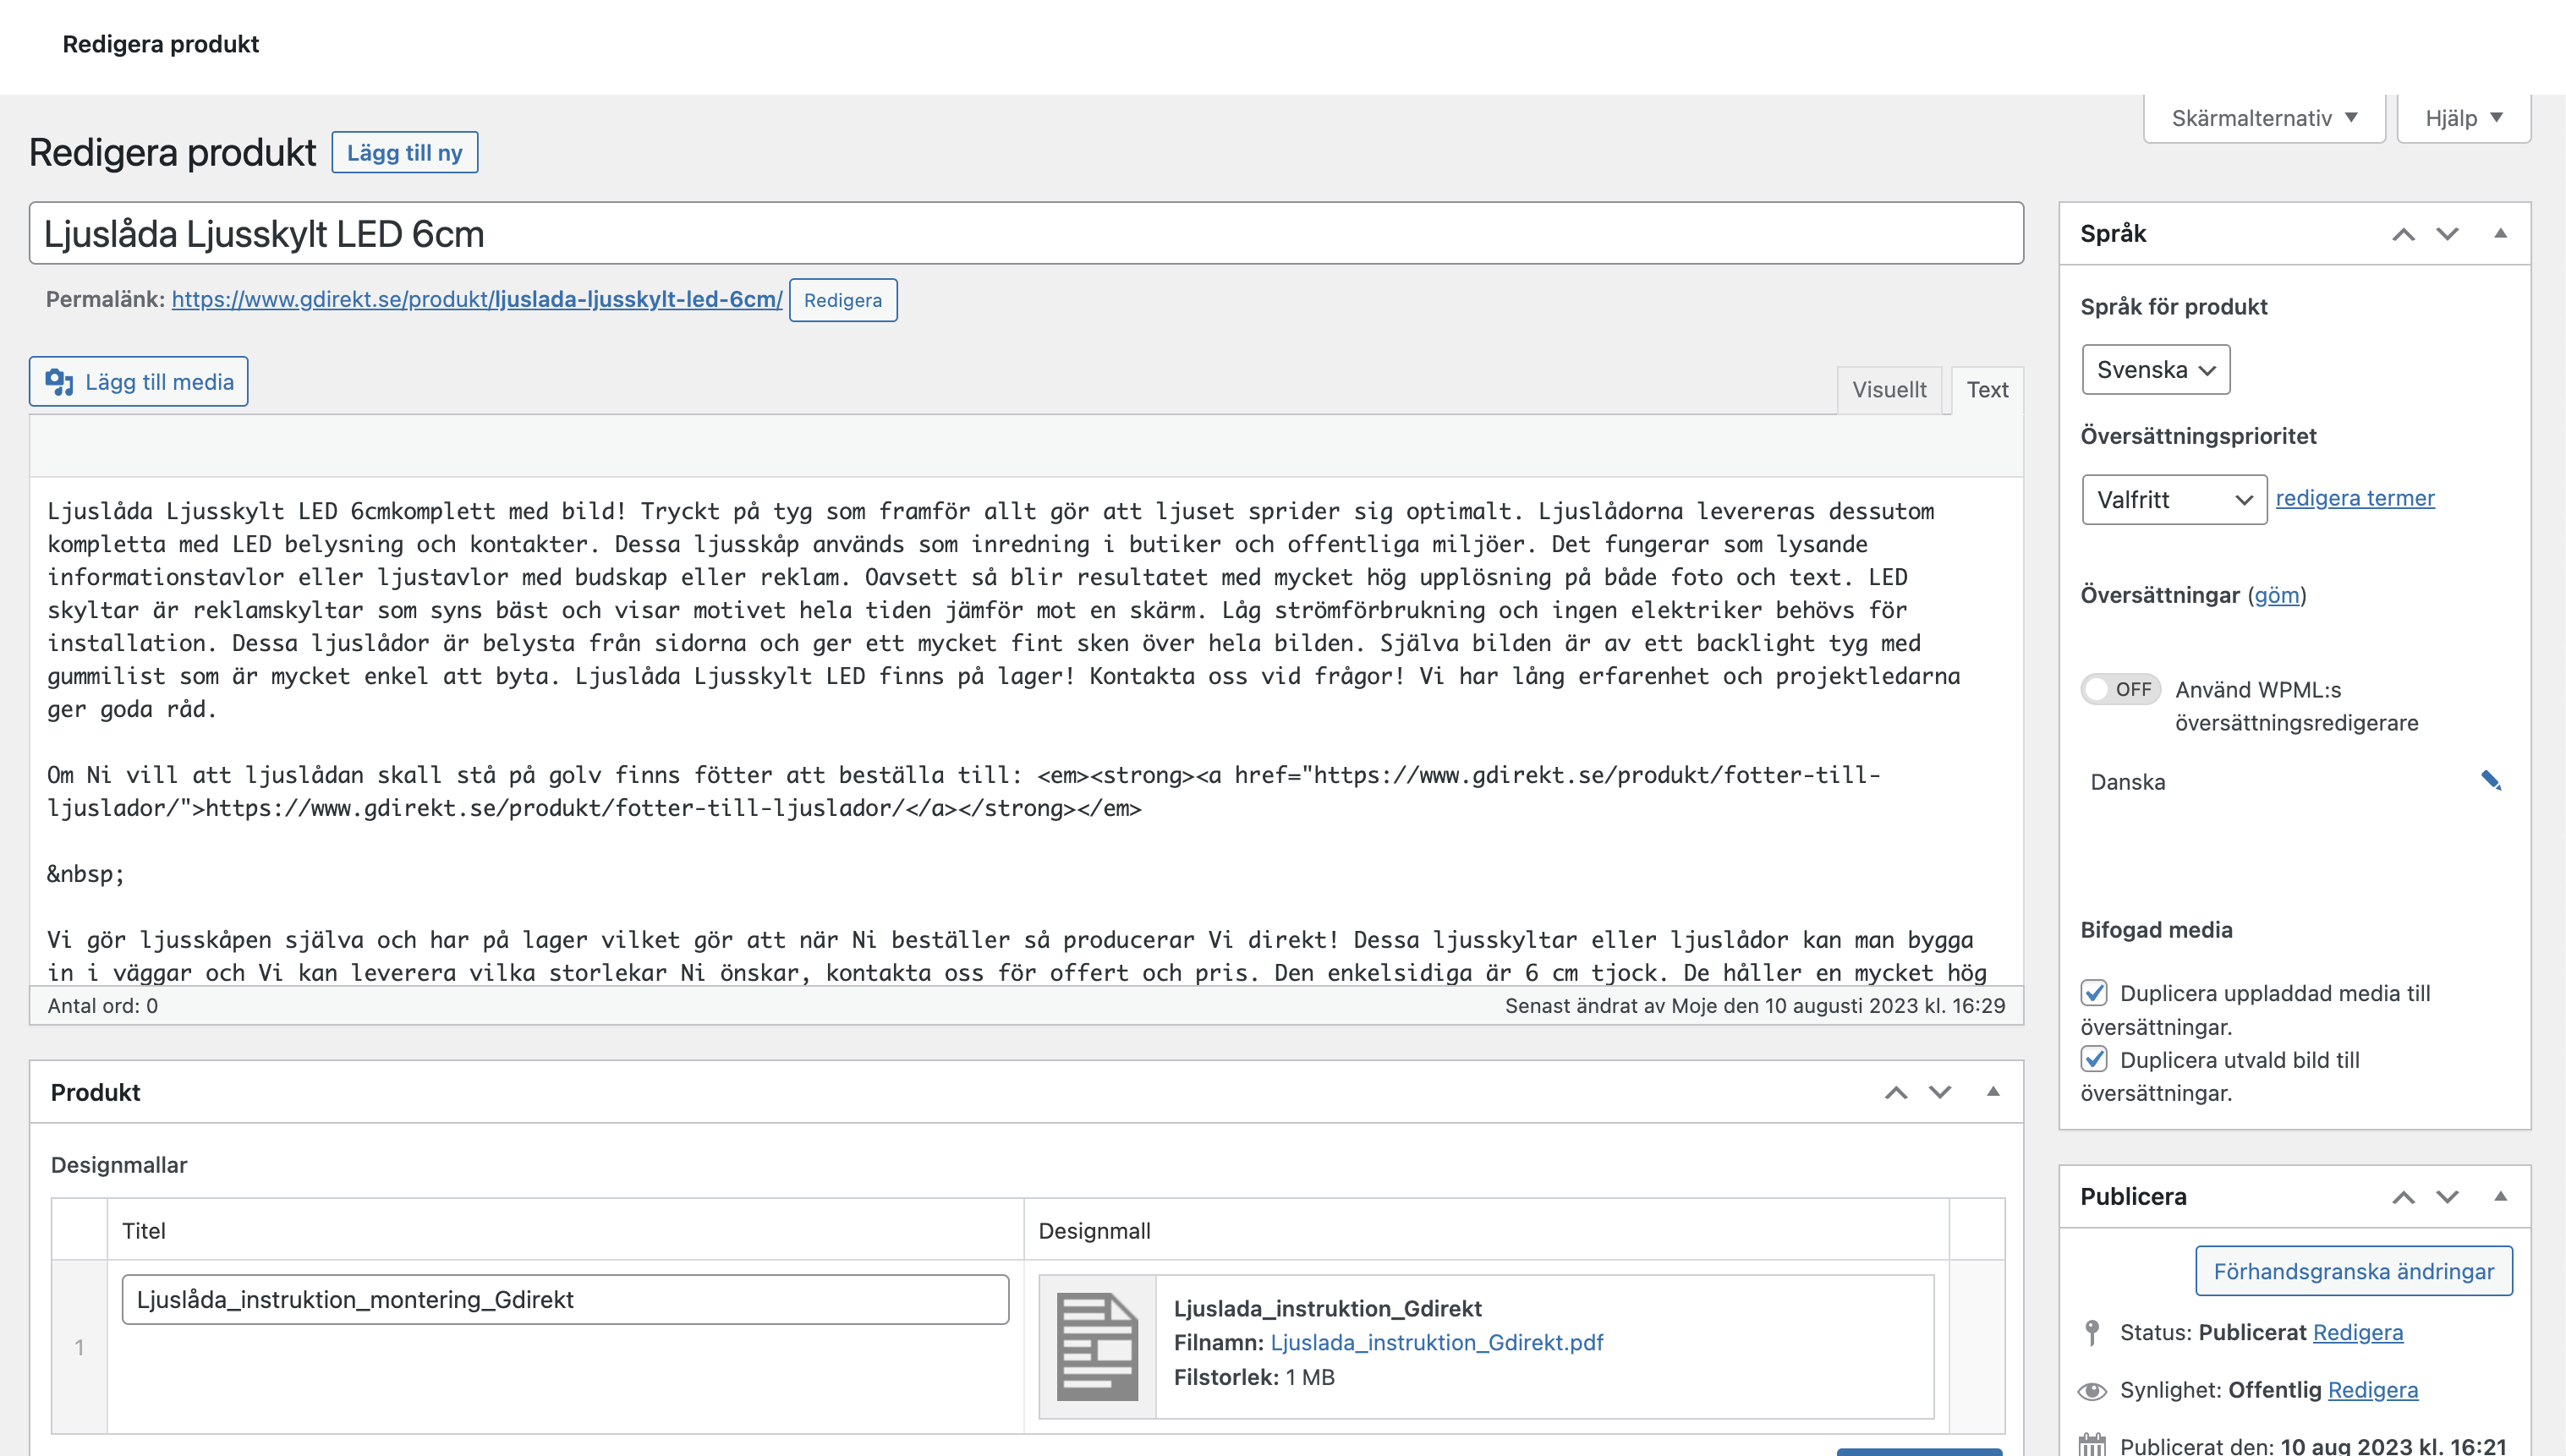This screenshot has height=1456, width=2566.
Task: Click the pencil icon next to Danska
Action: pyautogui.click(x=2491, y=781)
